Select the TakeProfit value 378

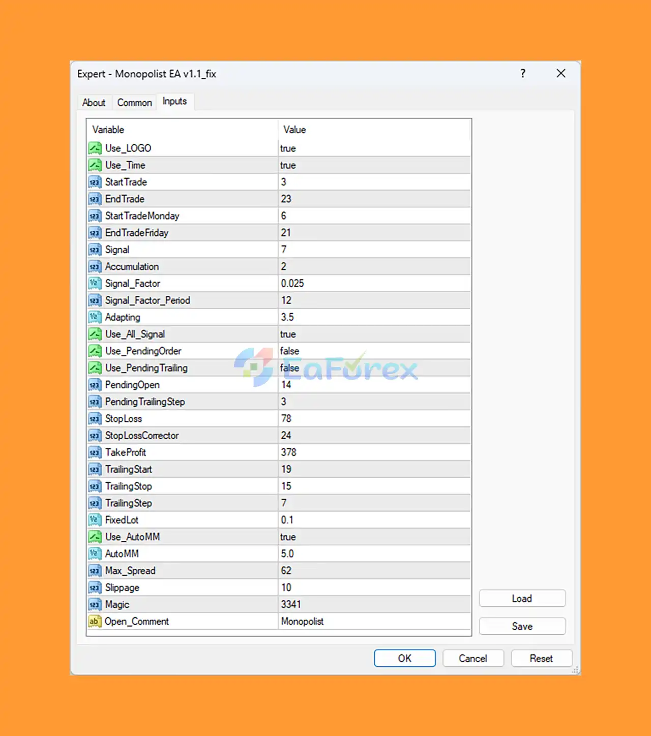pos(289,452)
